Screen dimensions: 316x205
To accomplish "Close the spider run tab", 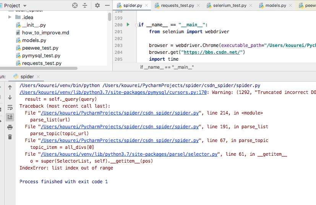I will coord(38,77).
